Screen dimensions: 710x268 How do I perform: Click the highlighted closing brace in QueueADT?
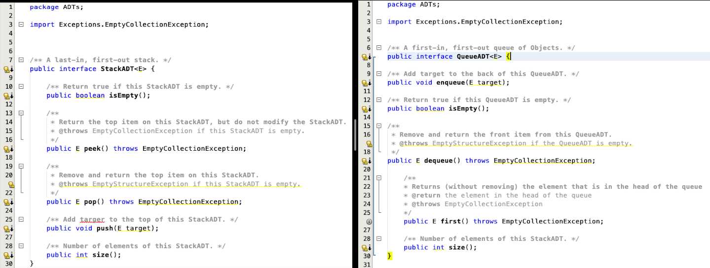(389, 256)
